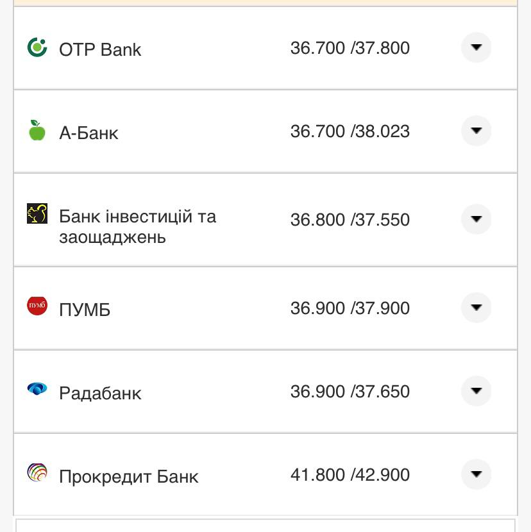The height and width of the screenshot is (532, 531).
Task: Select the Банк інвестицій та заощаджень squirrel logo
Action: [37, 212]
